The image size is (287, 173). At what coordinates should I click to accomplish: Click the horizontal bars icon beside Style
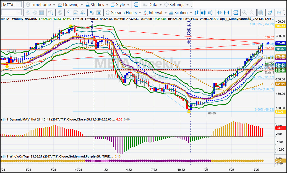(136, 5)
